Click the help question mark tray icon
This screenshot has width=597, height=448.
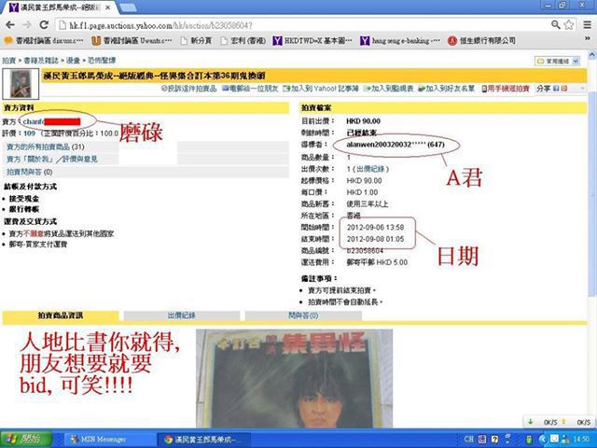coord(494,440)
